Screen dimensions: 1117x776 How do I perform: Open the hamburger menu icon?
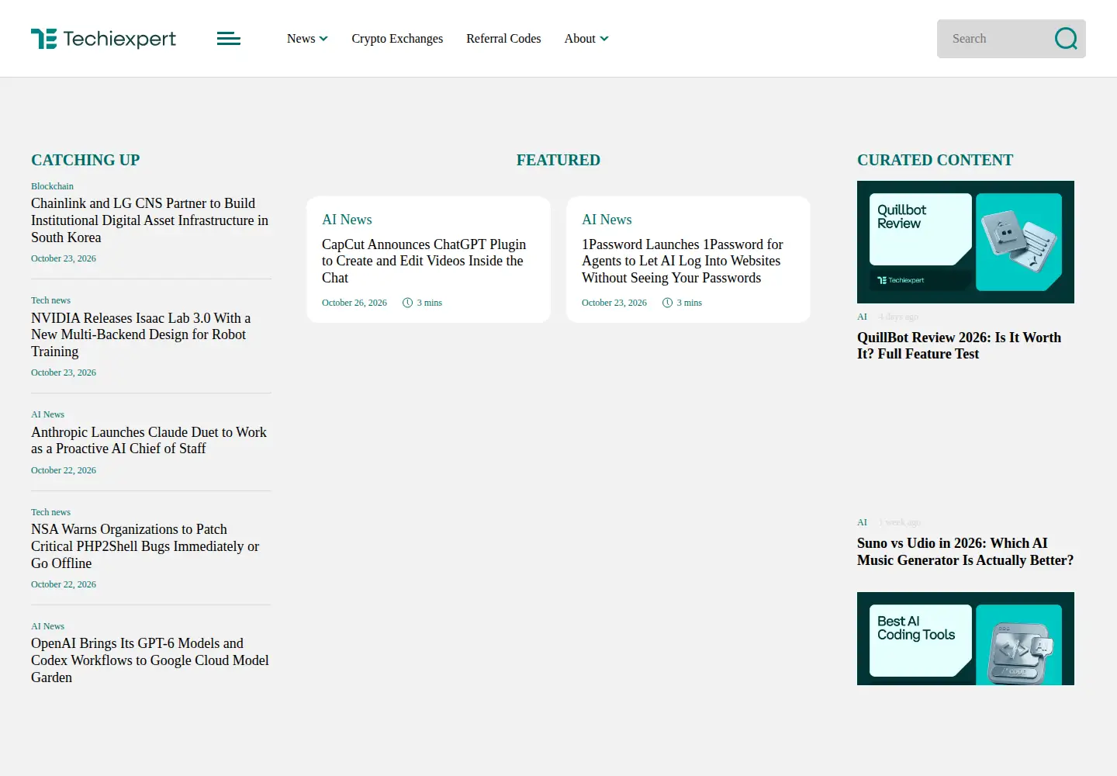pos(229,39)
